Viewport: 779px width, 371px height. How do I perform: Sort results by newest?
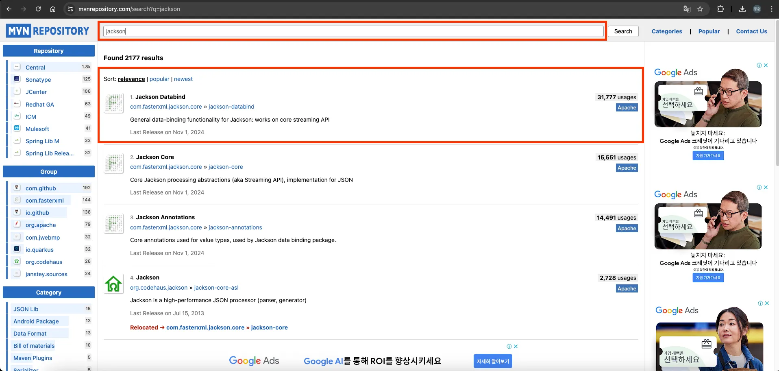pyautogui.click(x=183, y=79)
